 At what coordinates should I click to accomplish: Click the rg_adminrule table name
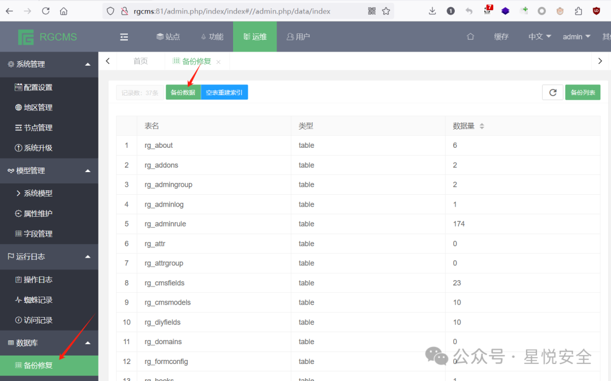pyautogui.click(x=165, y=224)
